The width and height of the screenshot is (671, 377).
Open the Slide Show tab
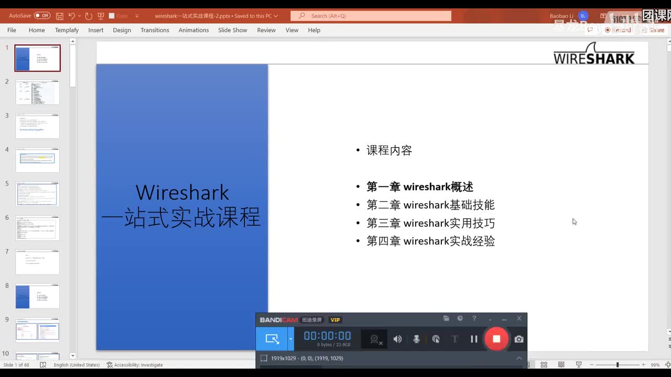[233, 30]
